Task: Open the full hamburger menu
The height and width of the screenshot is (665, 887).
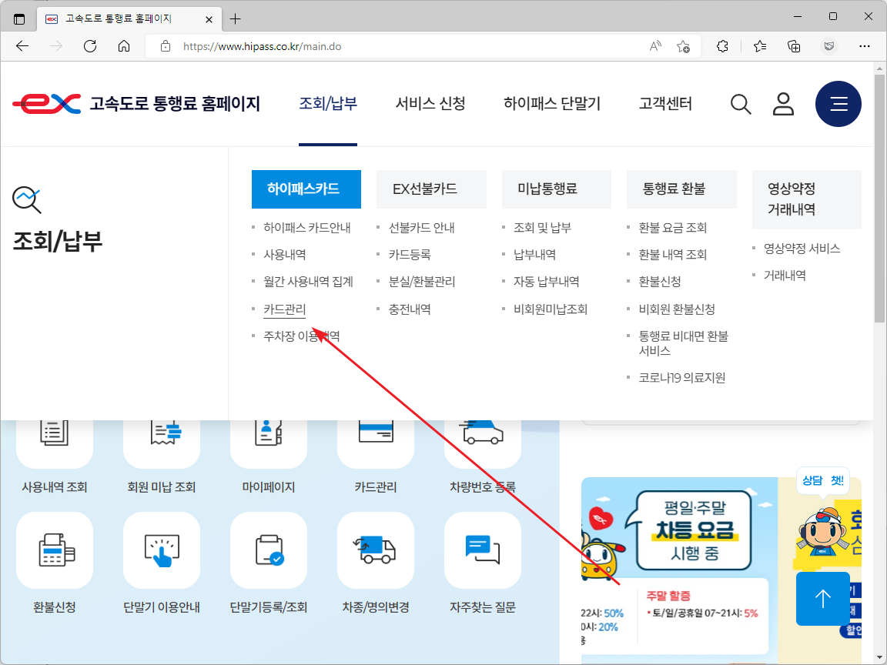Action: pos(838,104)
